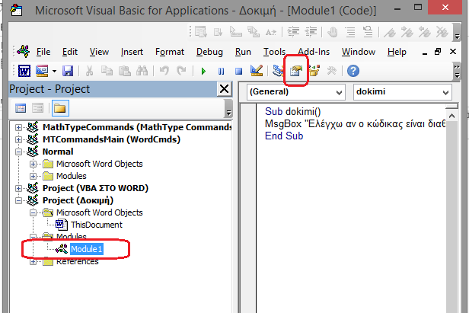Screen dimensions: 469x313
Task: Open the Insert menu
Action: click(132, 52)
